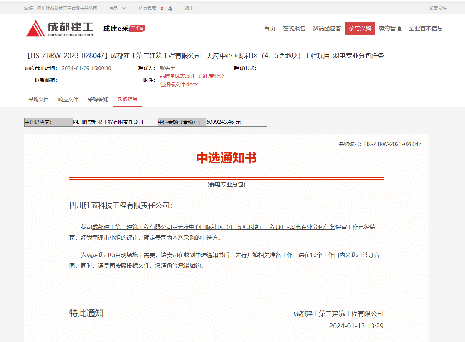Click the greeting 您好，四川胜蓝科技工程有限责任公司
The image size is (465, 342).
click(61, 8)
